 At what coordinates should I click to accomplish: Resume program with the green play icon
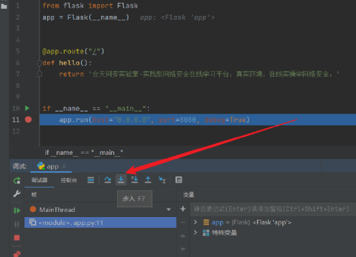17,211
